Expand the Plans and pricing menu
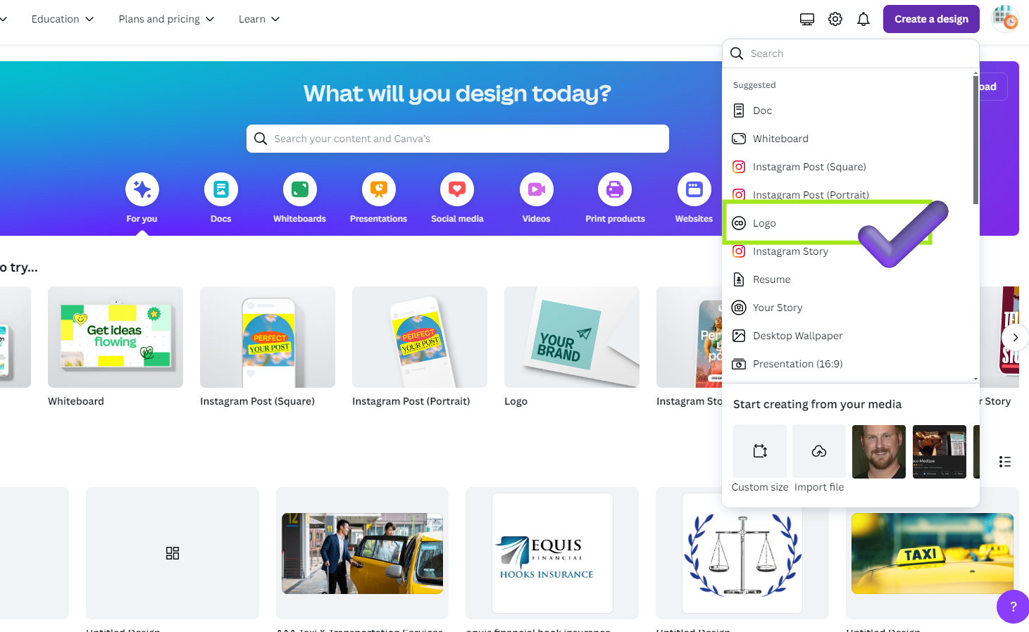 coord(166,19)
